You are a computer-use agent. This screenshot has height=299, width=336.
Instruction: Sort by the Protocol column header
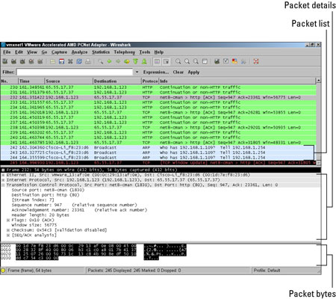point(150,81)
